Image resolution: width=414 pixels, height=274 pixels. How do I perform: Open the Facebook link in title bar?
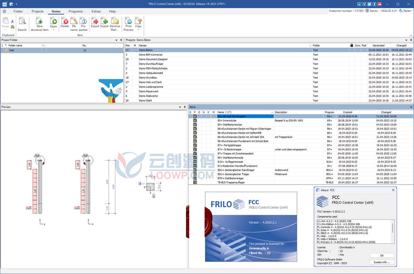tap(374, 4)
